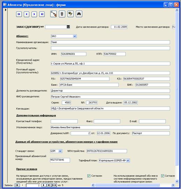Click vertical scrollbar up arrow

click(177, 10)
